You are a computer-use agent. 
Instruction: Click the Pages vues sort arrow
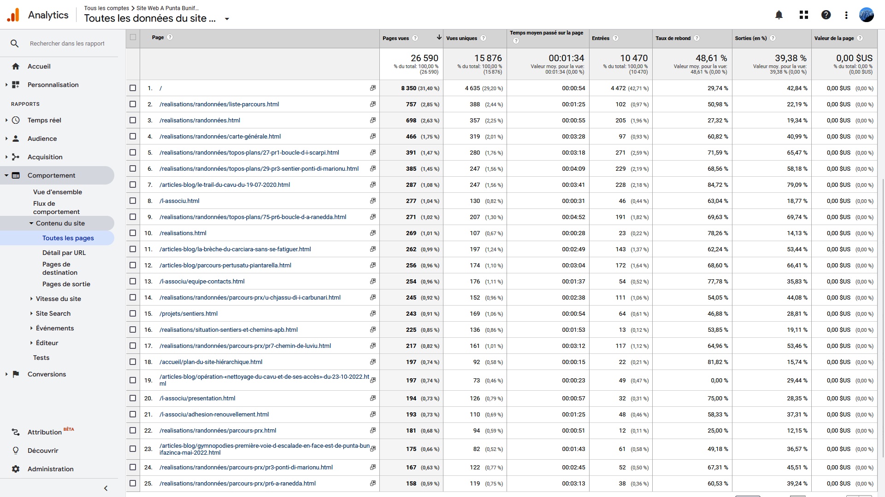[439, 37]
